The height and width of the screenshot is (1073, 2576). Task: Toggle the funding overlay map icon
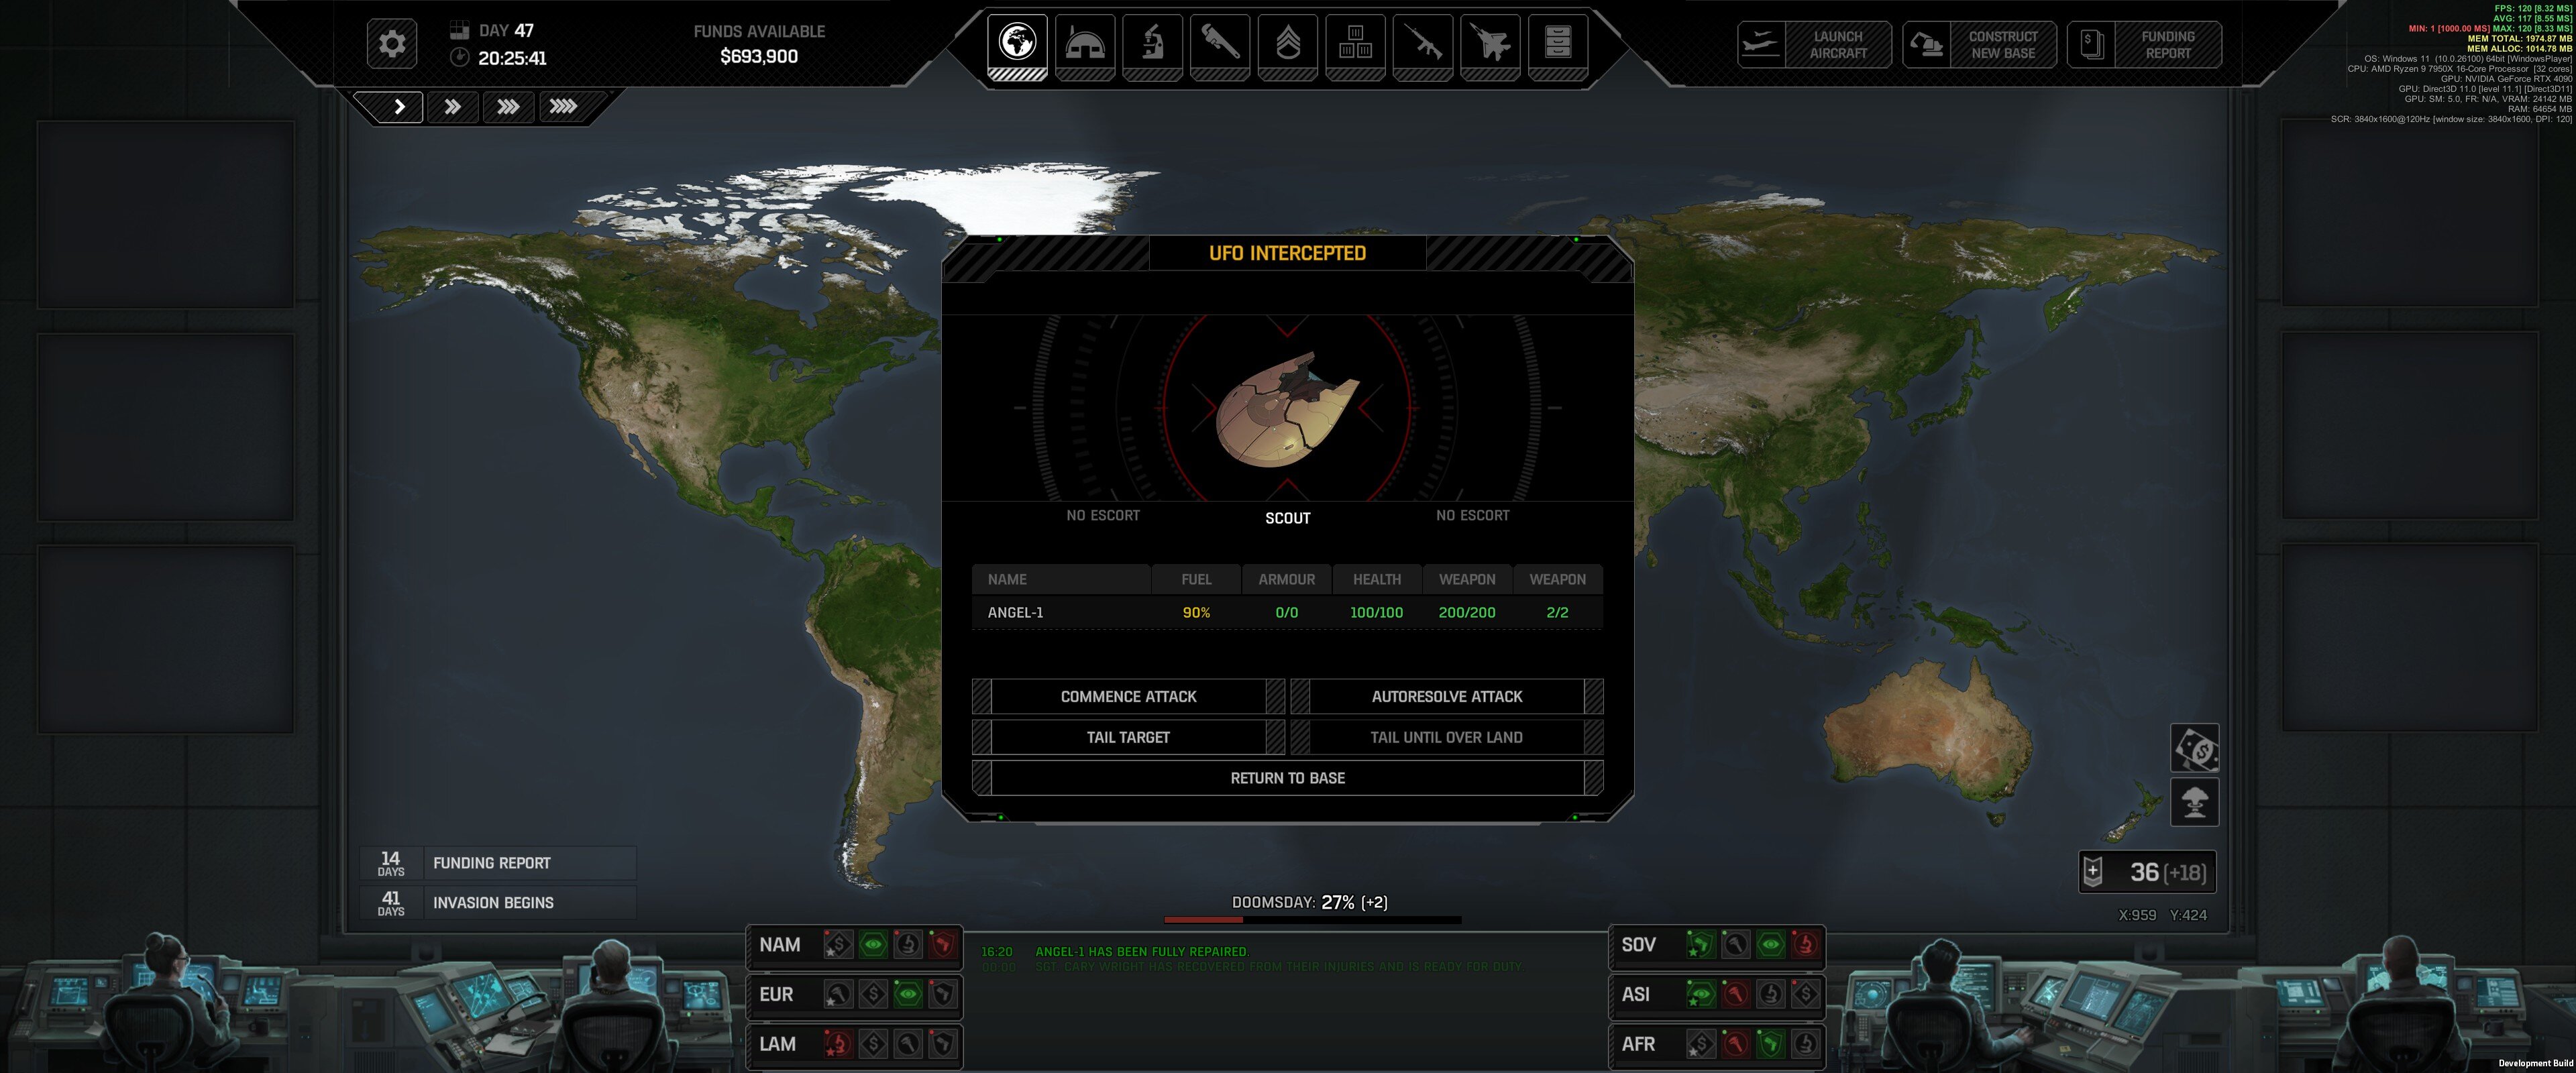pyautogui.click(x=2194, y=748)
